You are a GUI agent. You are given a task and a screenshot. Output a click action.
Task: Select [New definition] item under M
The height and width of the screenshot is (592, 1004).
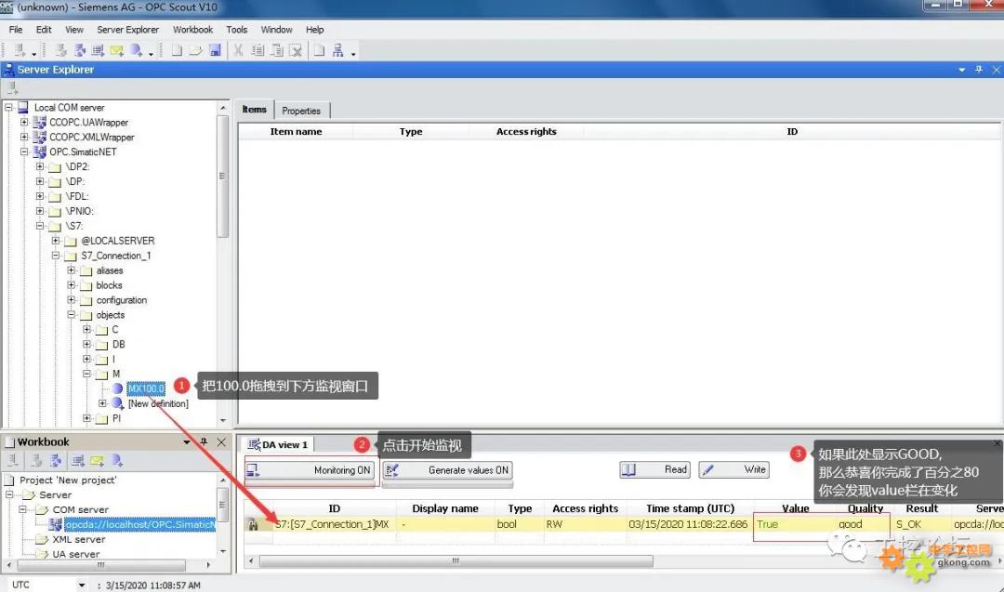click(x=158, y=403)
